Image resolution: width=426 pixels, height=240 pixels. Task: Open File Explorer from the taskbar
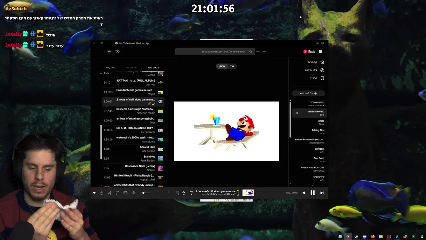pyautogui.click(x=381, y=237)
